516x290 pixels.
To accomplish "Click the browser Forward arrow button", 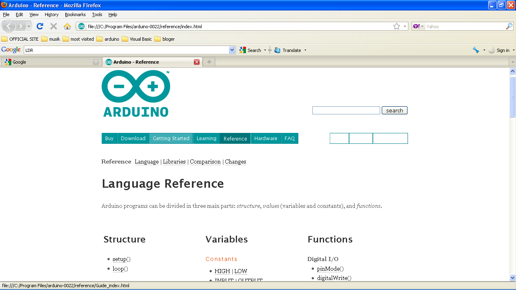I will tap(20, 26).
